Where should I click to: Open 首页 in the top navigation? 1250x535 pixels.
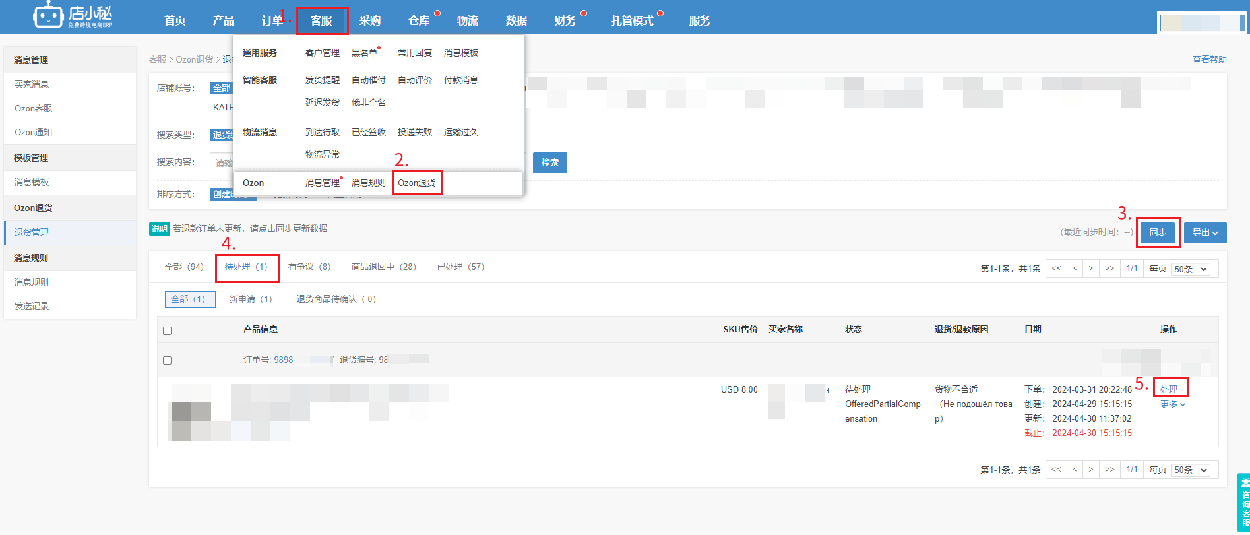click(175, 20)
